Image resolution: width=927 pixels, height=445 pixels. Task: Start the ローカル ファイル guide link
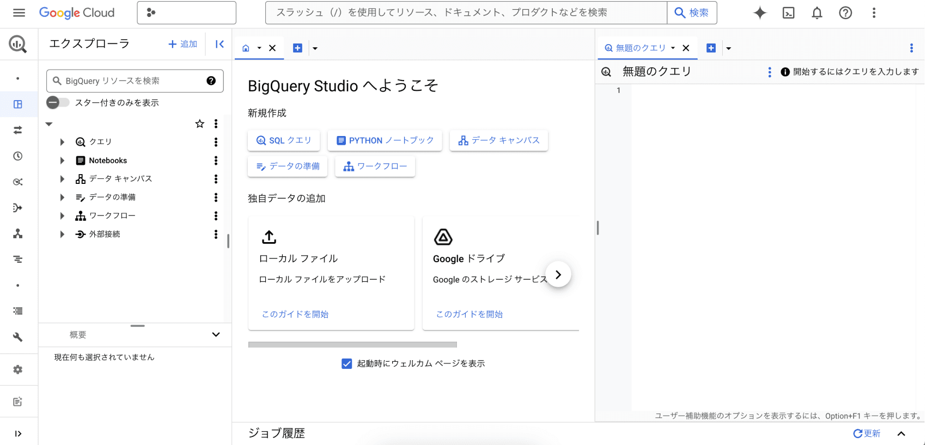point(295,314)
